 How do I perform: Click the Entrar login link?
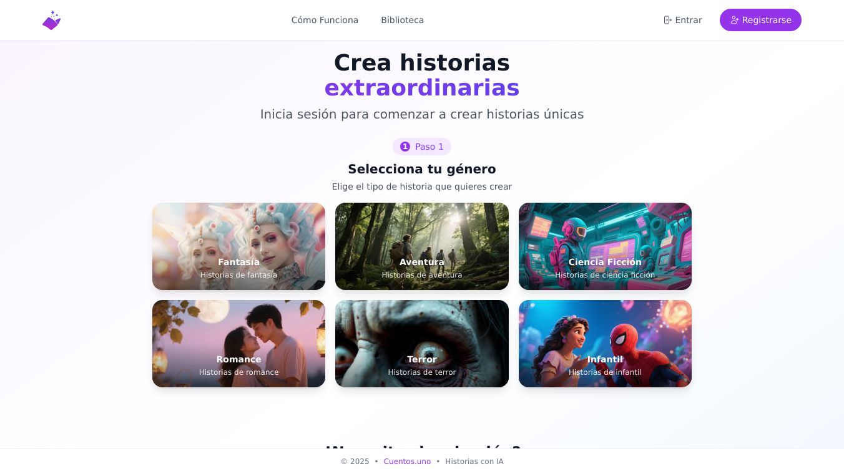pos(682,20)
